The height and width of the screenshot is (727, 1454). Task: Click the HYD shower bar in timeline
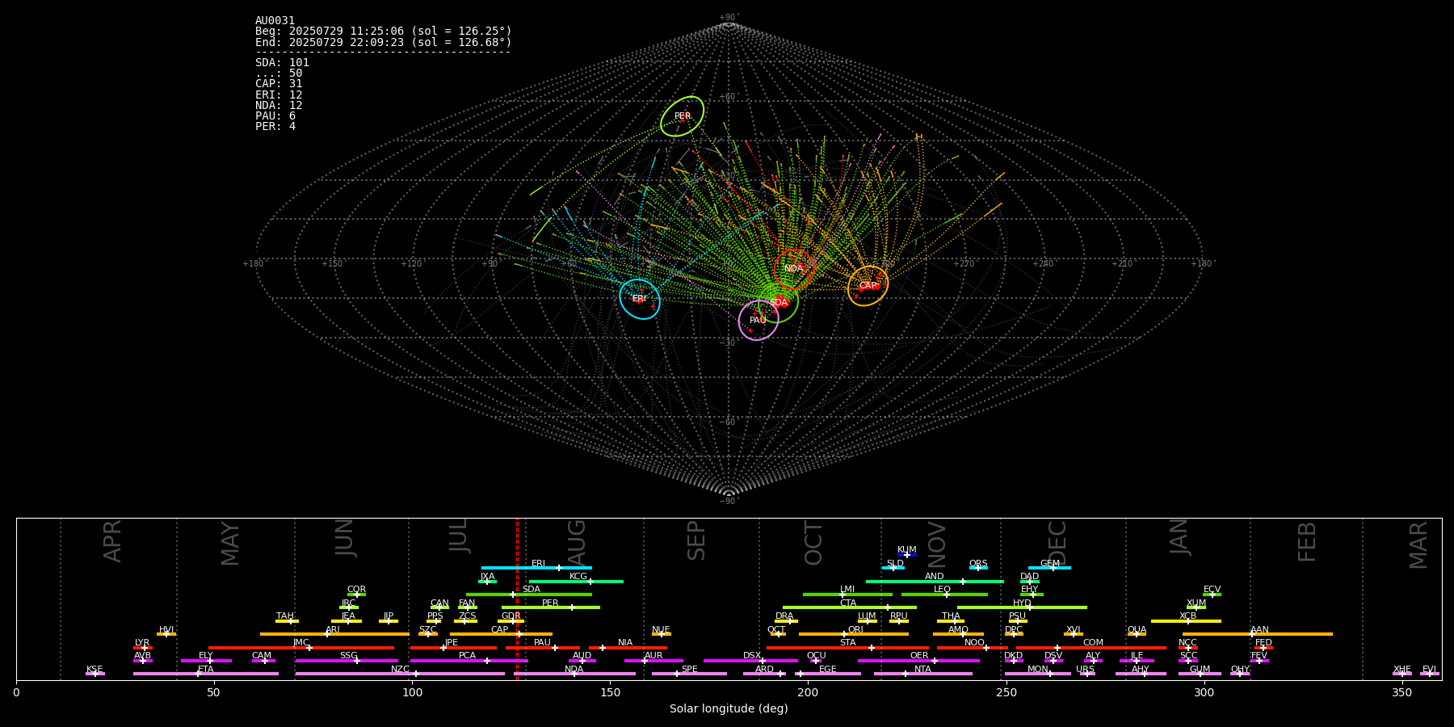click(1022, 607)
